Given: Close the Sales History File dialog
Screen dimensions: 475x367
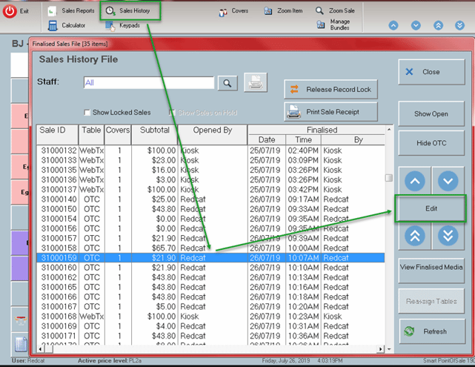Looking at the screenshot, I should click(431, 72).
